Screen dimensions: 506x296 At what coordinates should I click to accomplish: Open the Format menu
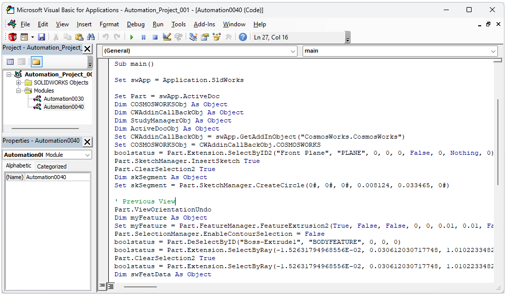tap(109, 24)
